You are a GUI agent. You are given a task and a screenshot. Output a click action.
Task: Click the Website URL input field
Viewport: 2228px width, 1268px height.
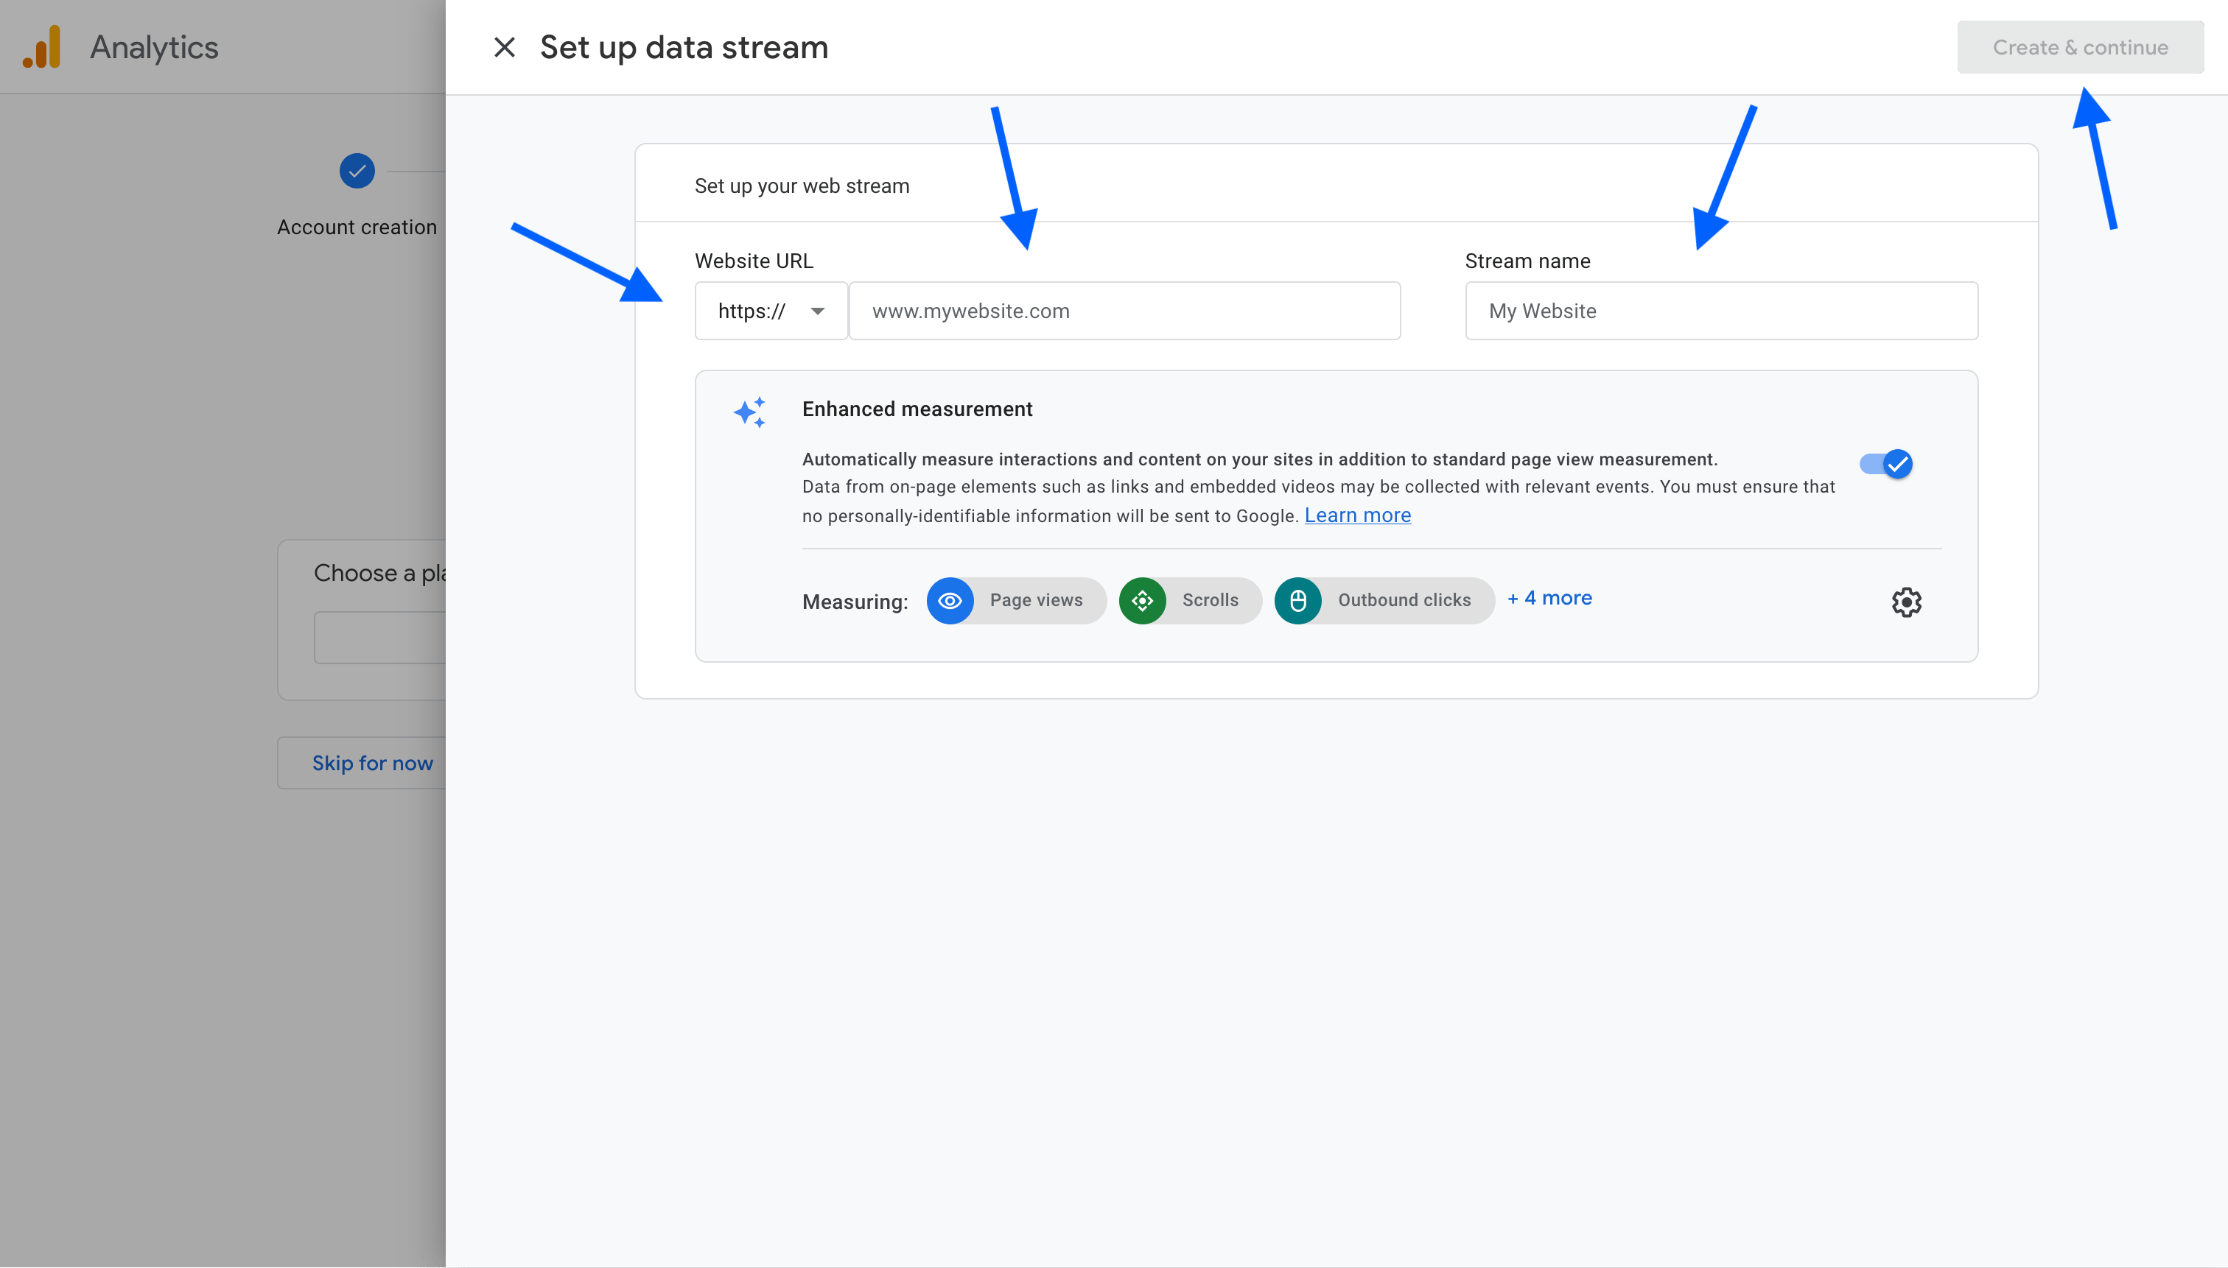[x=1124, y=311]
